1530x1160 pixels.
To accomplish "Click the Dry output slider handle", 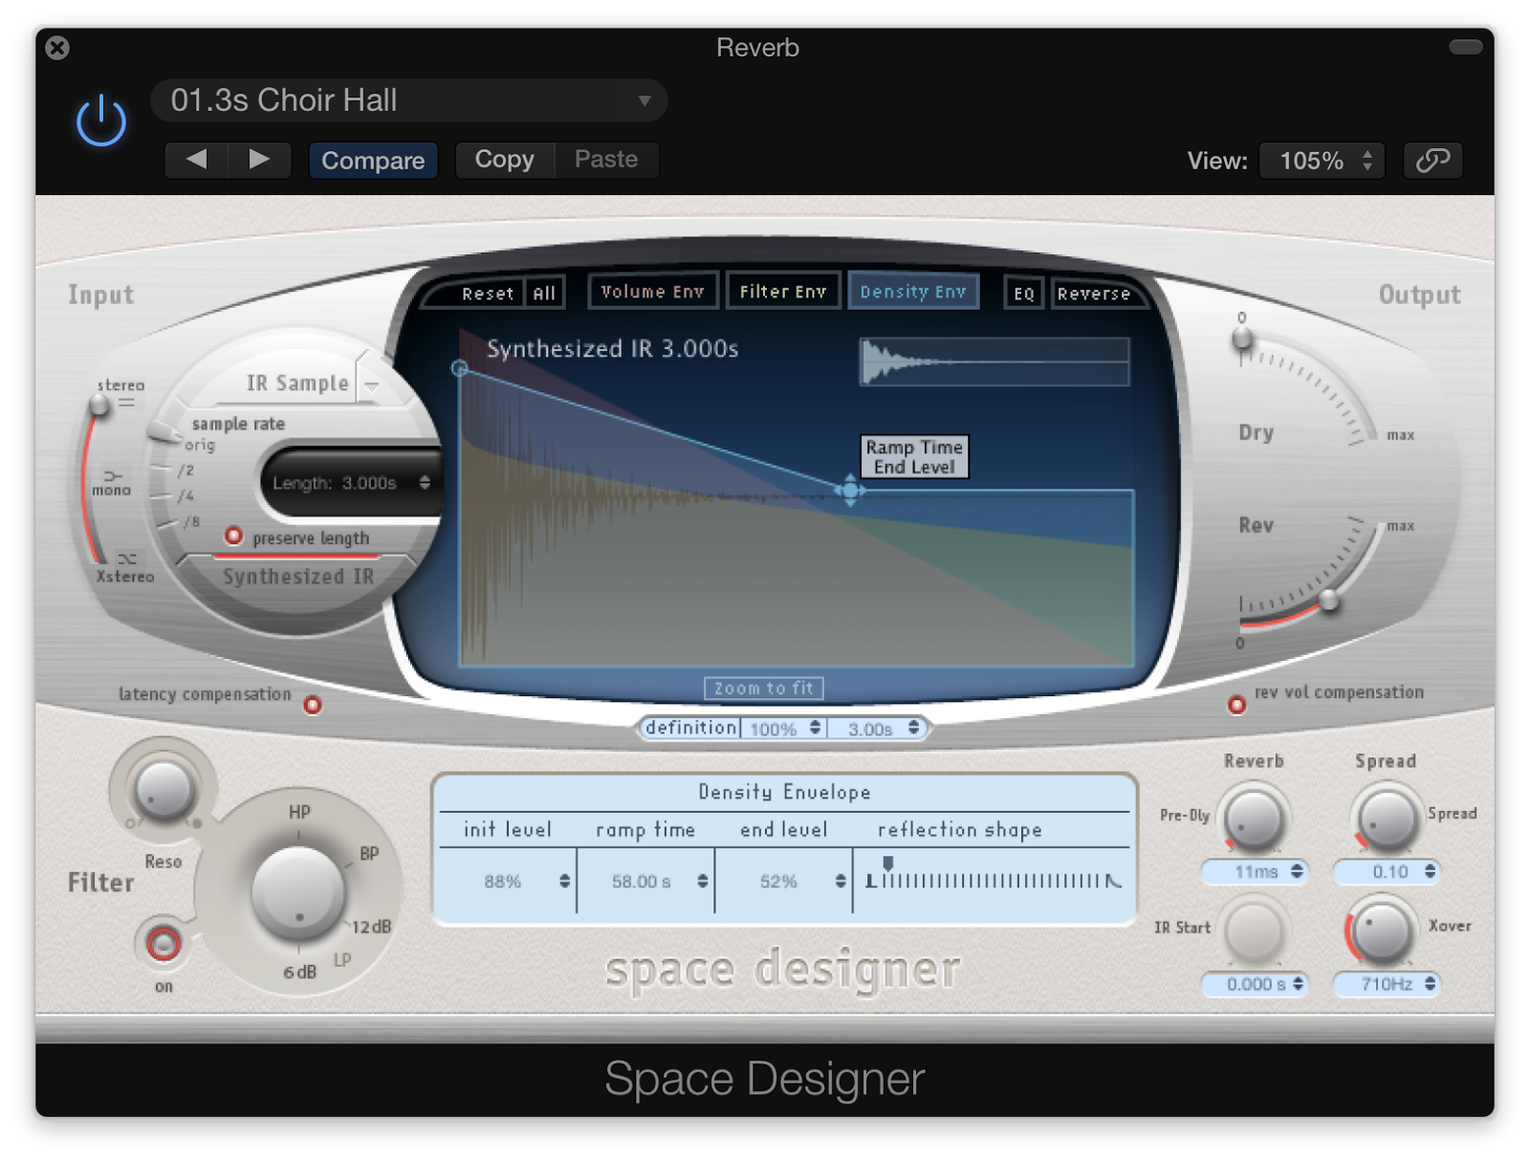I will [1242, 338].
